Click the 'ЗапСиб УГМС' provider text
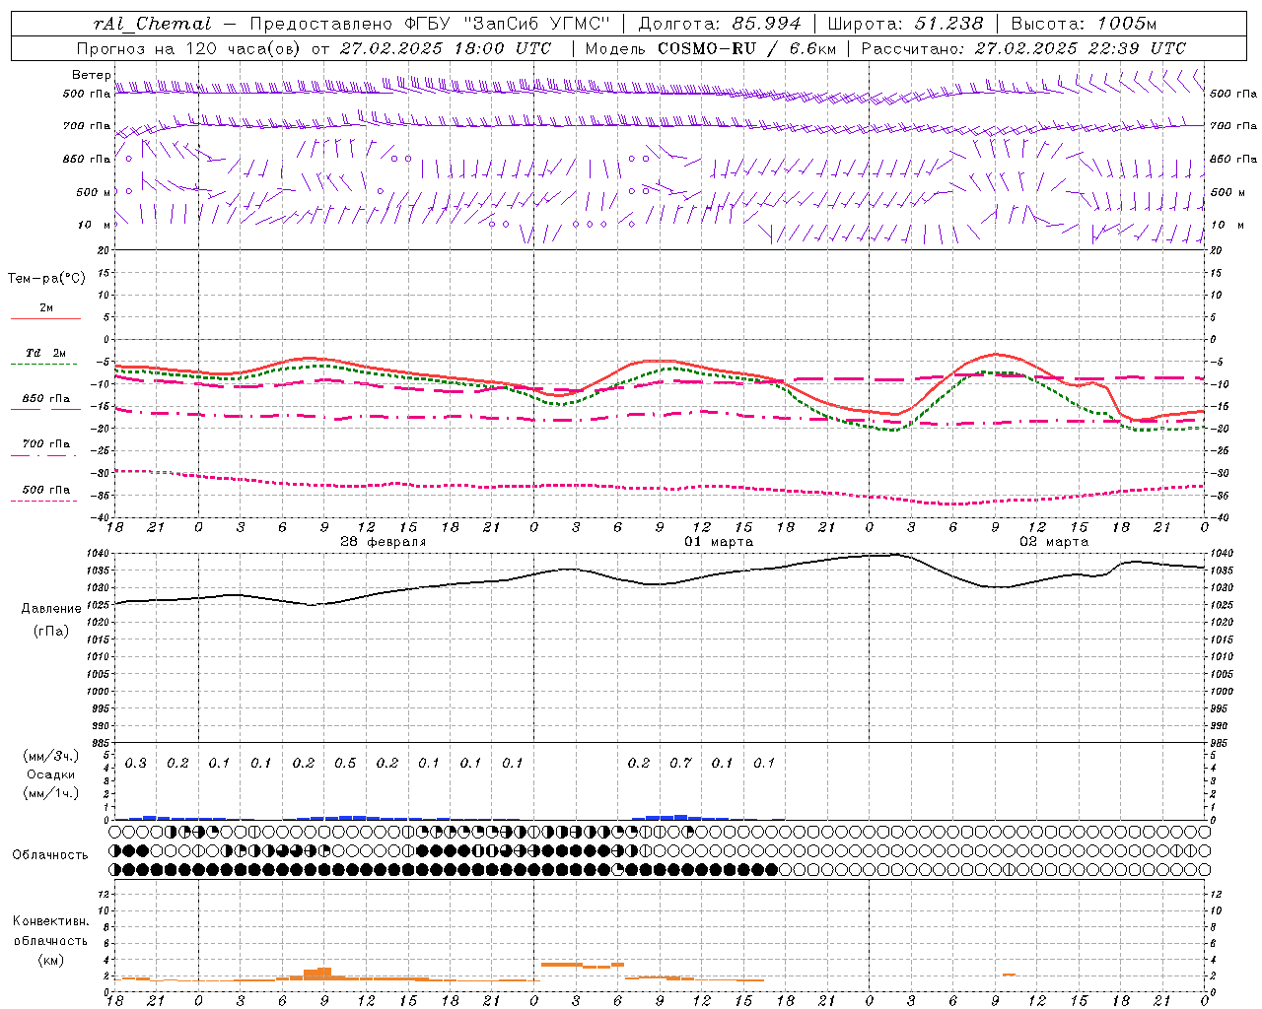 click(537, 24)
